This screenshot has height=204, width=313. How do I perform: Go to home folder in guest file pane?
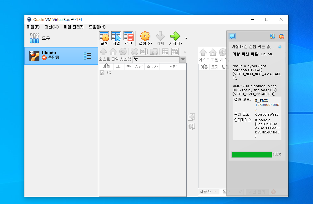pos(213,52)
